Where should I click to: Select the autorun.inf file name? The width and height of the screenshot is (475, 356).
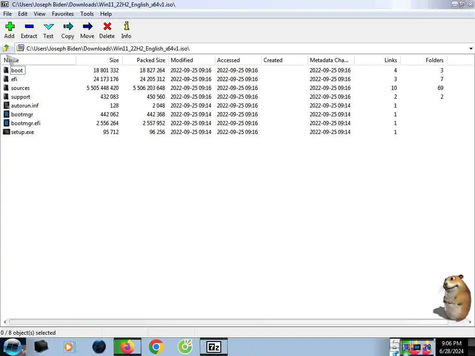pos(25,106)
